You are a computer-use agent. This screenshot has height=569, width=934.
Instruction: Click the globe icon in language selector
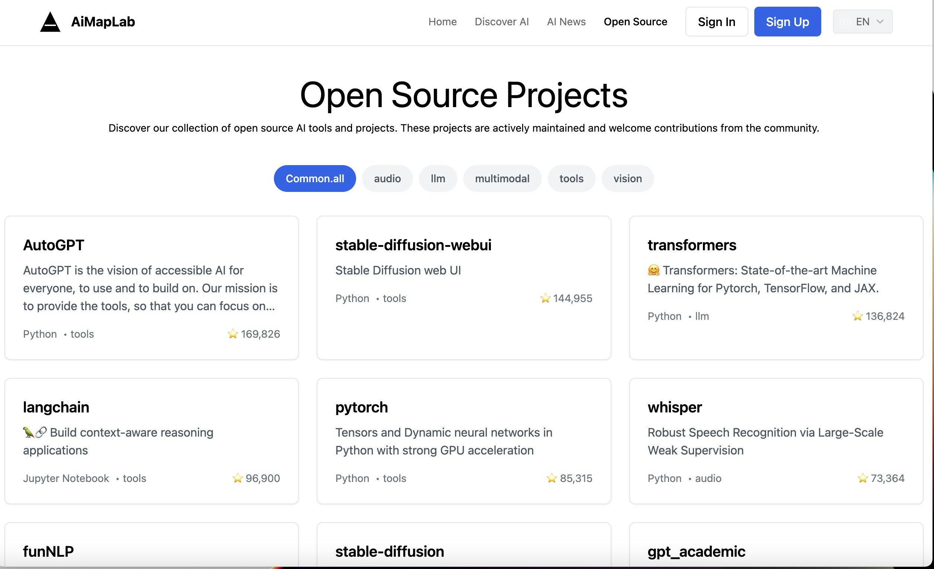click(845, 22)
